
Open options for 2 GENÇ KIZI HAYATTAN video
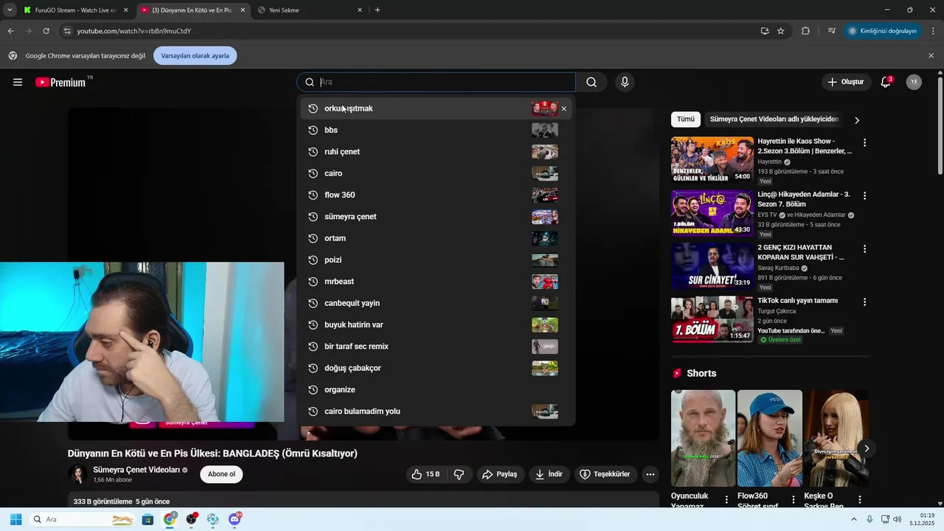click(864, 249)
